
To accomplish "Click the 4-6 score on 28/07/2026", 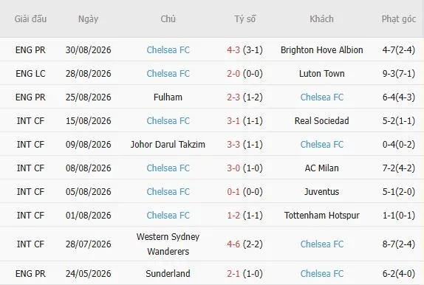I will (x=233, y=244).
